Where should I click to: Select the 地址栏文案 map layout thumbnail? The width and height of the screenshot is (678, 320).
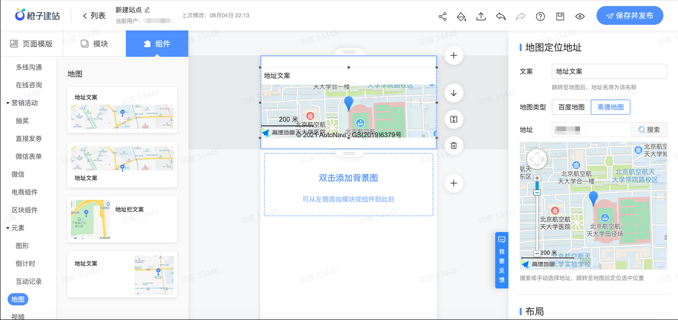(x=122, y=220)
